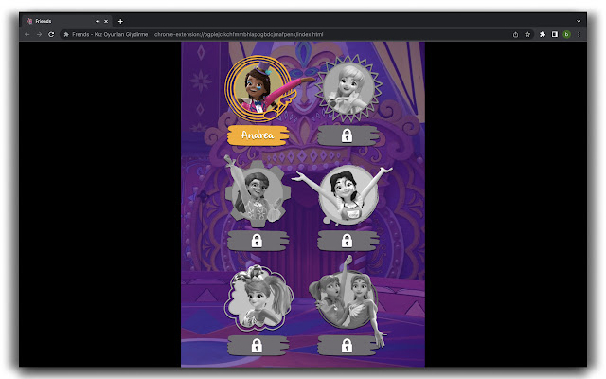Screen dimensions: 606x379
Task: Go forward with the browser forward arrow
Action: point(39,34)
